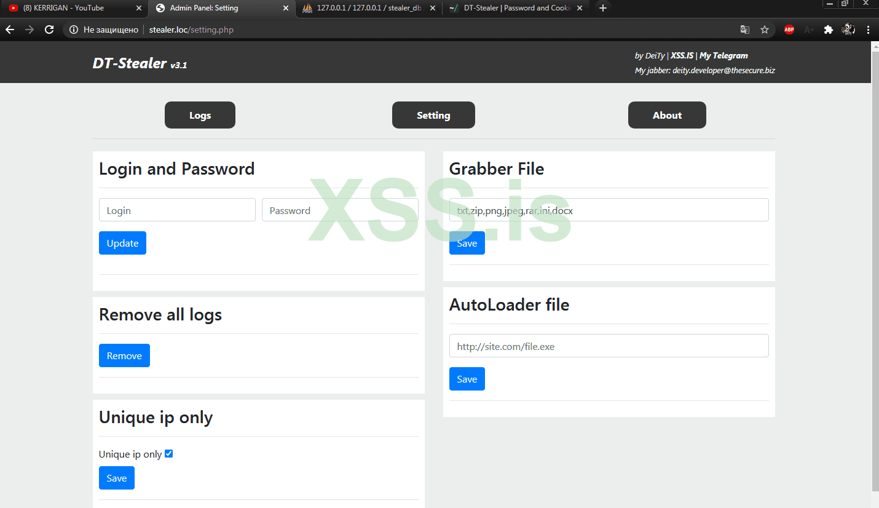Close the KERRIGAN - YouTube tab

click(138, 8)
